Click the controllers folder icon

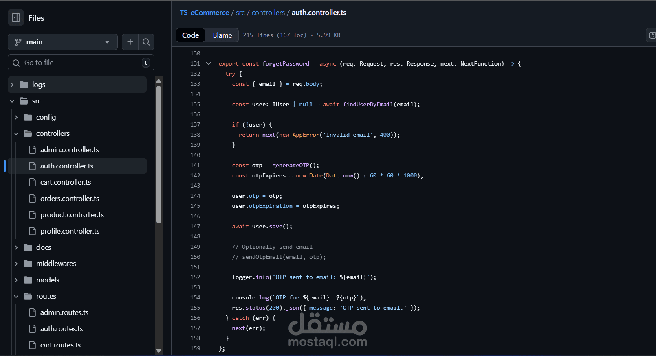[28, 133]
